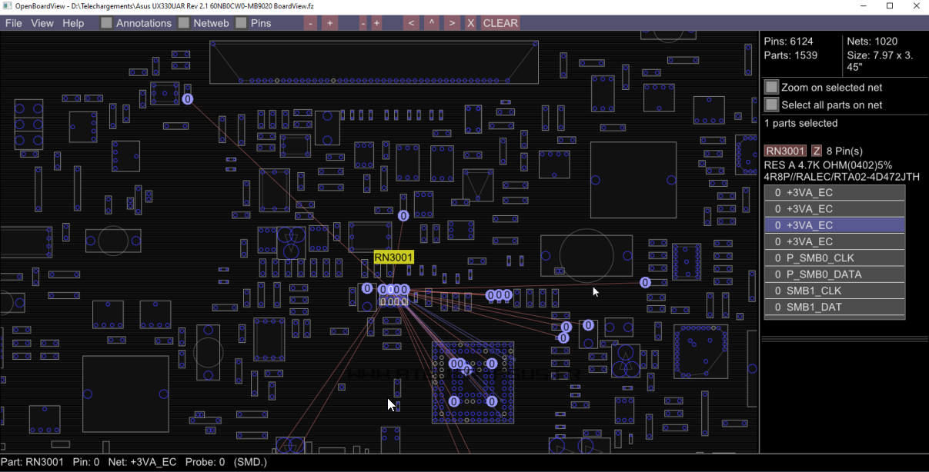This screenshot has width=929, height=472.
Task: Click the RN3001 part button in side panel
Action: [x=785, y=151]
